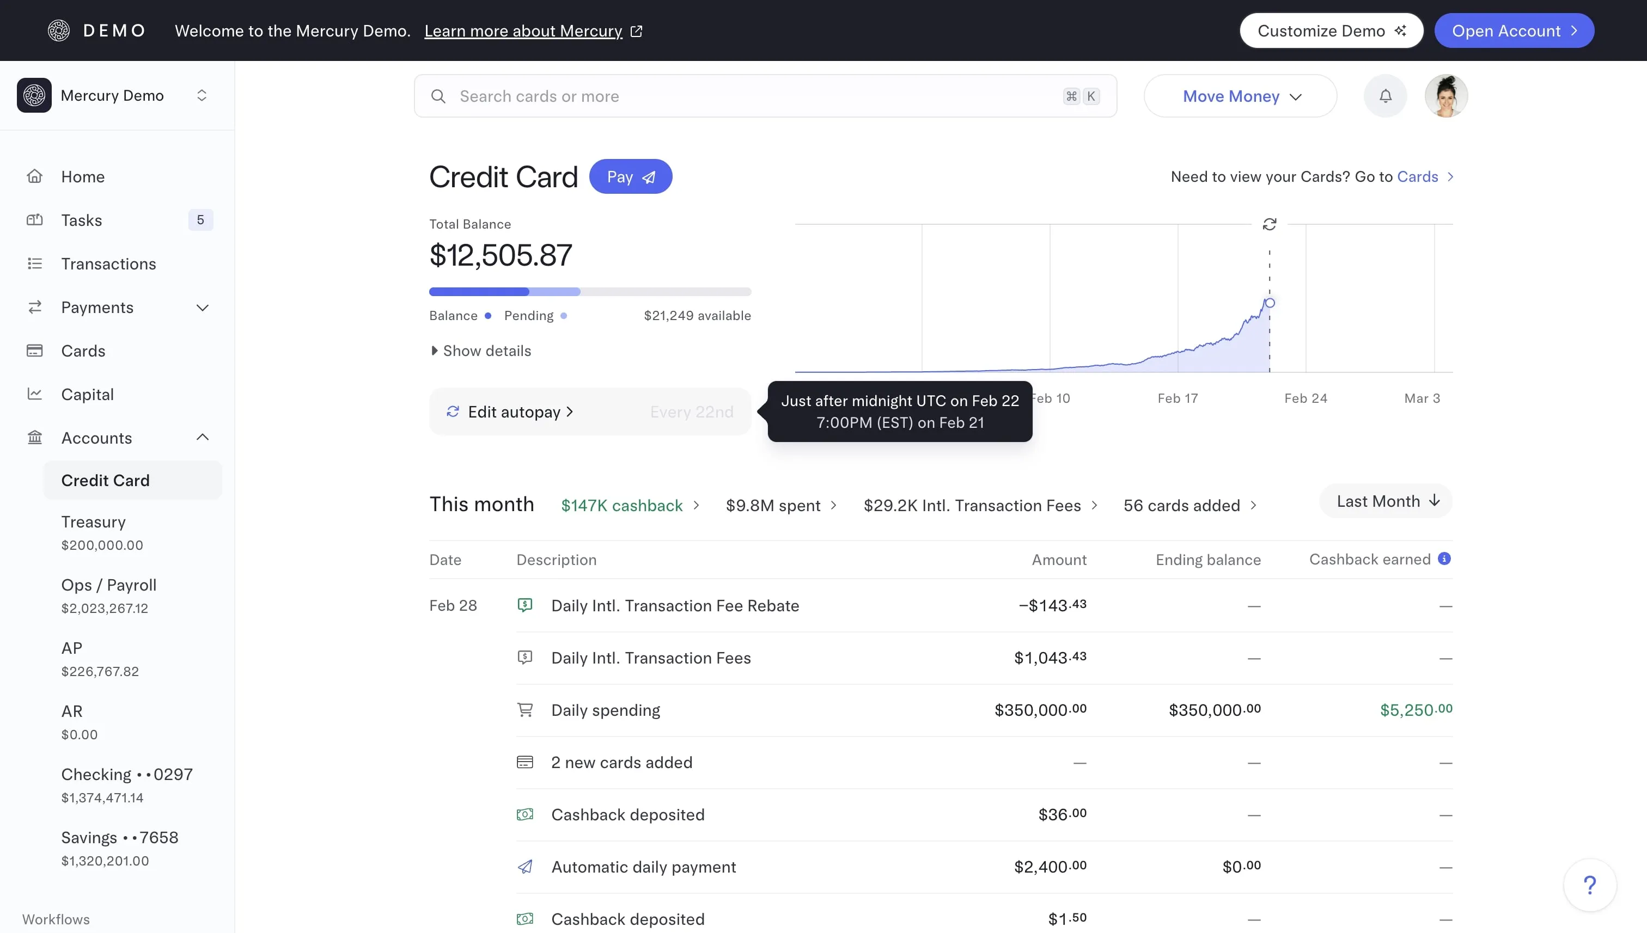Click the Daily Intl. Transaction Fee Rebate icon
1647x933 pixels.
[525, 605]
